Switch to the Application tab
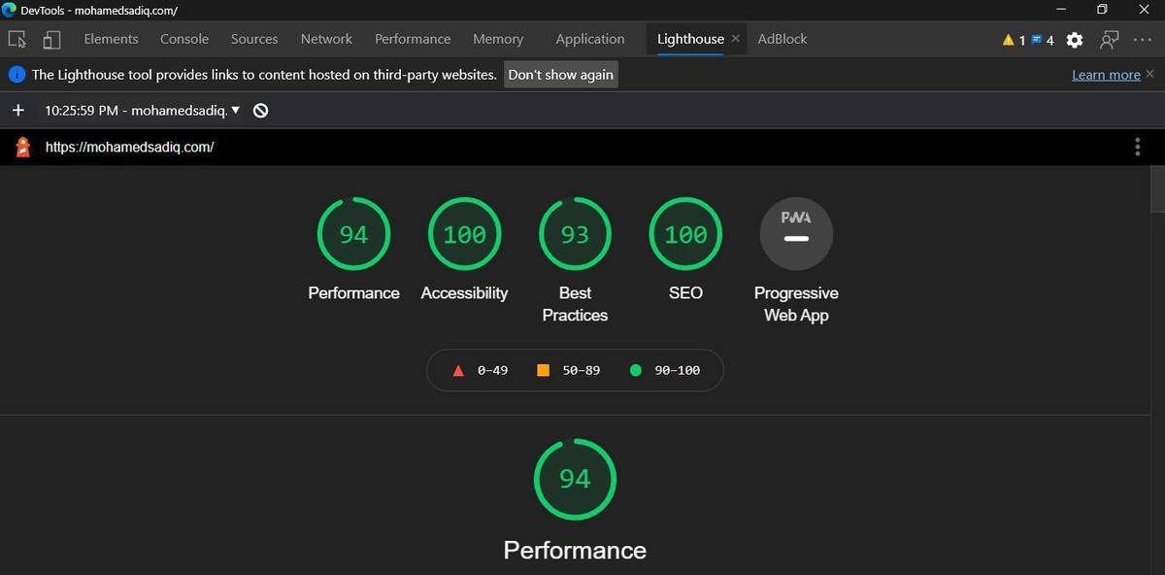The width and height of the screenshot is (1165, 575). click(x=590, y=39)
